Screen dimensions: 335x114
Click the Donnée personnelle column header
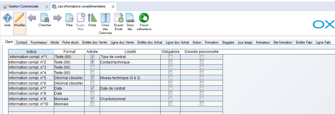[202, 52]
